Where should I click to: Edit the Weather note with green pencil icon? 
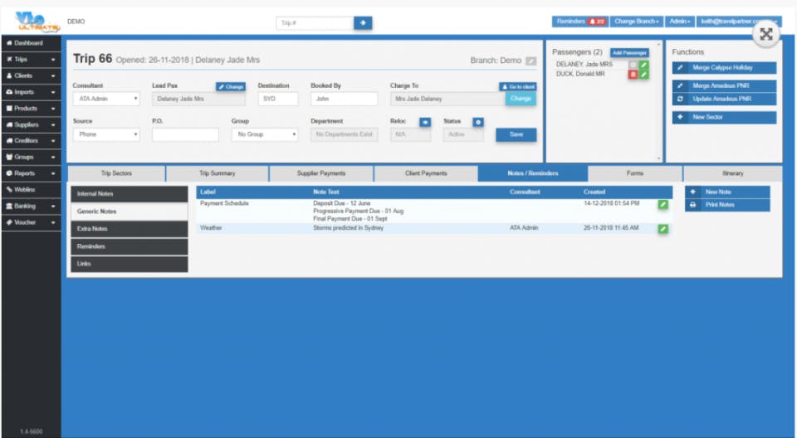[663, 229]
